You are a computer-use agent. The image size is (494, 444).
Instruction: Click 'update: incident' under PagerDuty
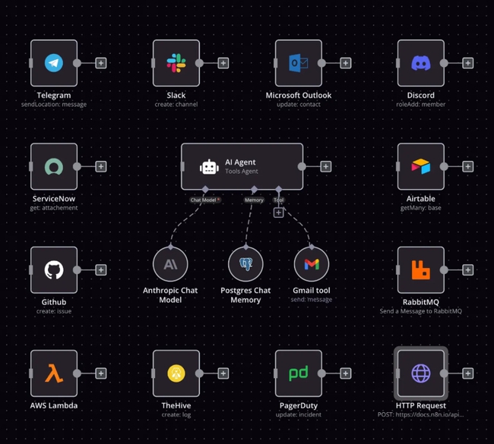click(299, 414)
